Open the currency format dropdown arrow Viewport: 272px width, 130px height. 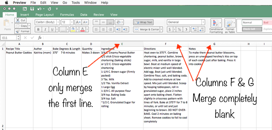(x=174, y=29)
